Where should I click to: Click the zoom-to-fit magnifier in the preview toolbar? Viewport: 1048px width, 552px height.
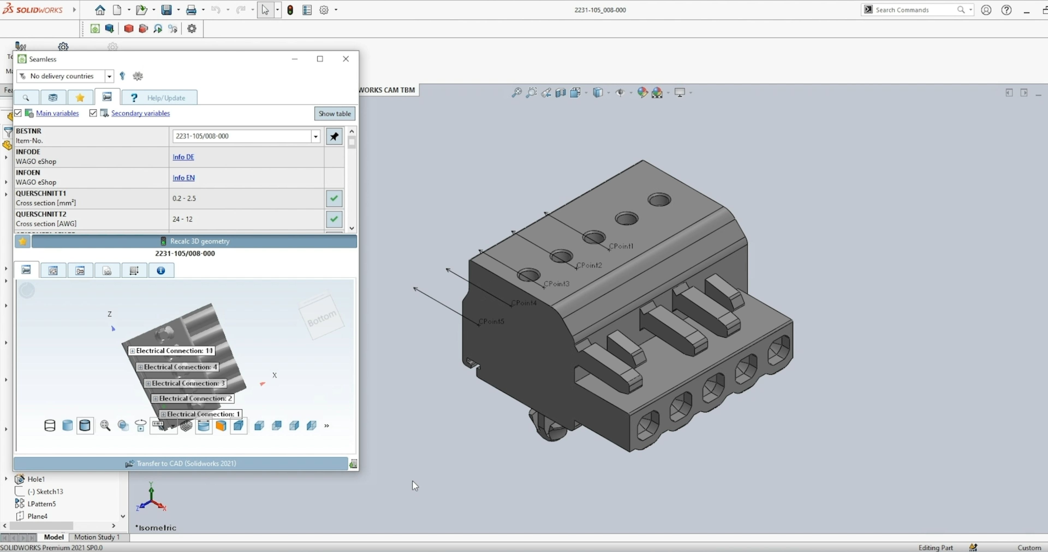tap(105, 426)
